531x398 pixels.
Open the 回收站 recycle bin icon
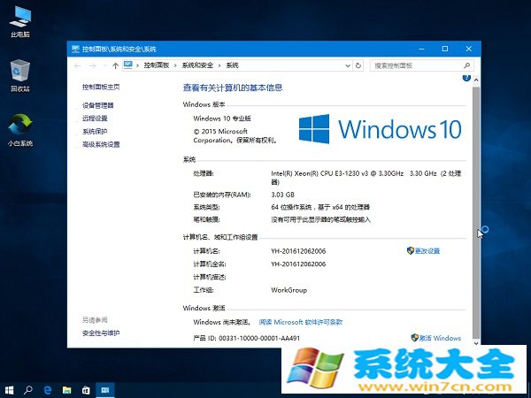pos(19,71)
